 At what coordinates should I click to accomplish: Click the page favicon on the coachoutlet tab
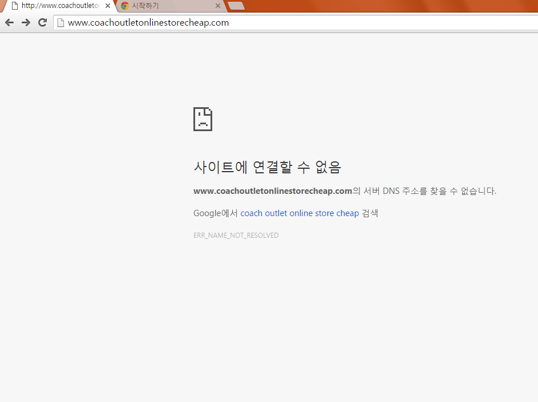click(15, 6)
